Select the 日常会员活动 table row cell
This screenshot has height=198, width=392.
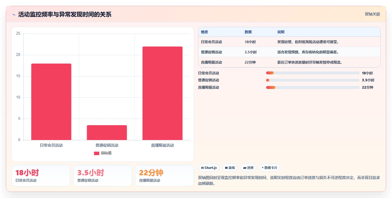point(211,42)
